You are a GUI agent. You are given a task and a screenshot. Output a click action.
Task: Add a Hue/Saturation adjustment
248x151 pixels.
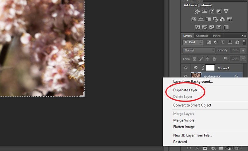194,19
